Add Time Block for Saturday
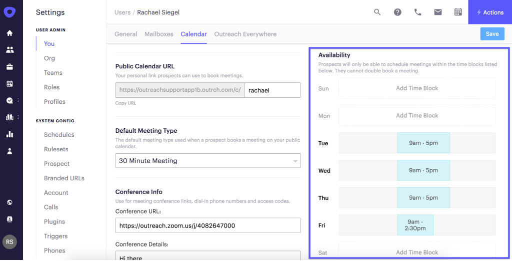This screenshot has width=512, height=261. [x=417, y=251]
